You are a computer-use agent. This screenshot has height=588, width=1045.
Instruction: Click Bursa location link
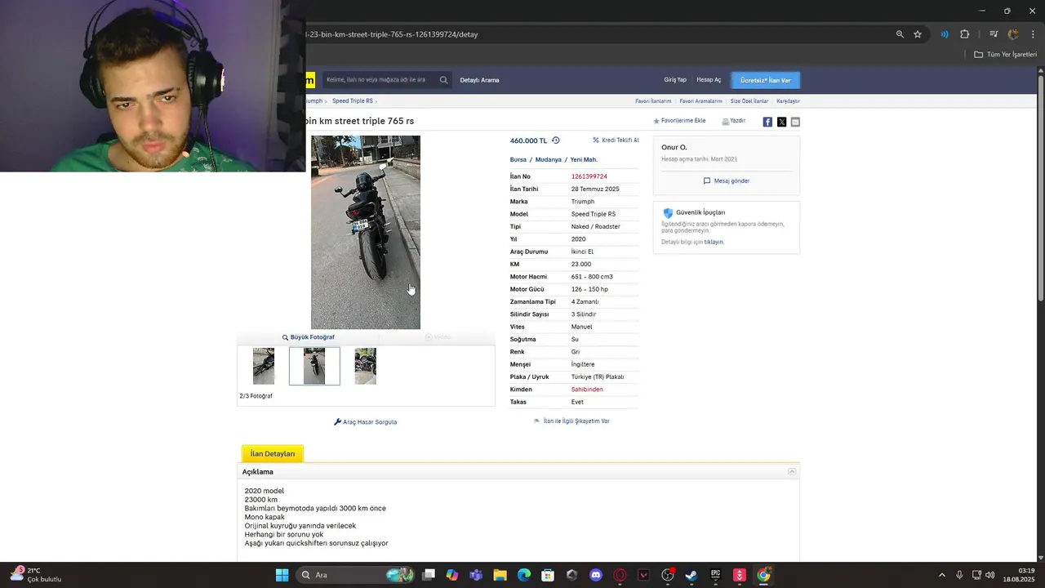[x=518, y=160]
